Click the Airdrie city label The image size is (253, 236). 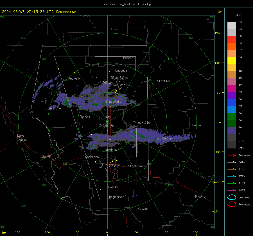coord(111,150)
